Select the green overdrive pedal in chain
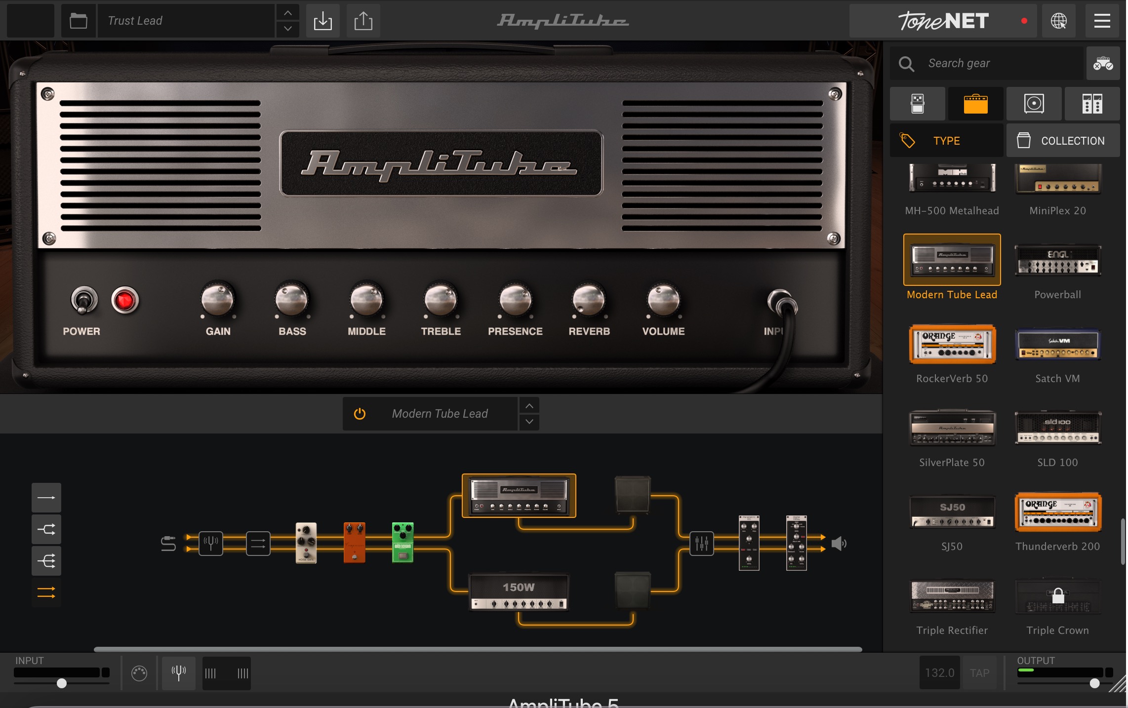Viewport: 1128px width, 708px height. (403, 543)
